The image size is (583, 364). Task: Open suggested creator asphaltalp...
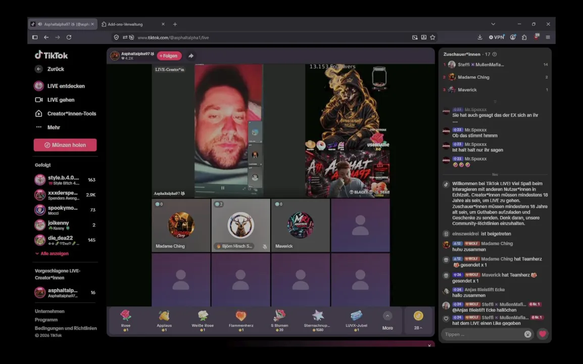point(66,293)
